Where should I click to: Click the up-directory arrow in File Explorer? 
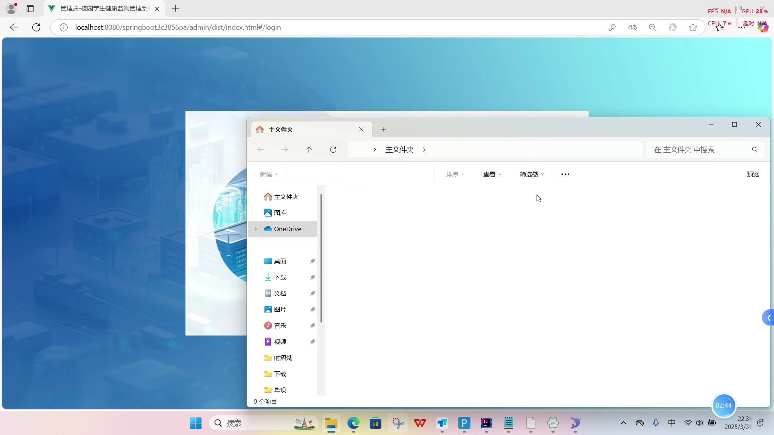(x=309, y=150)
